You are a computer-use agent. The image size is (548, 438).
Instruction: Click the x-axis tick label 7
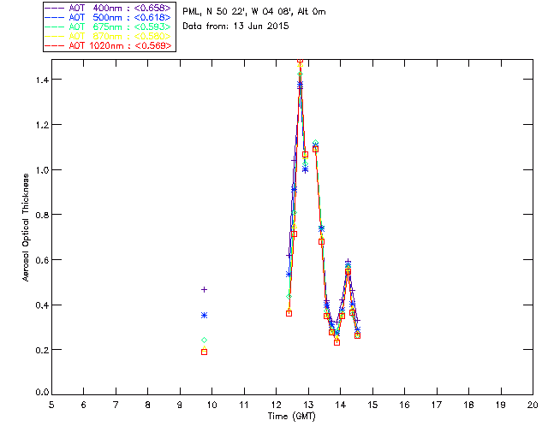click(x=116, y=405)
